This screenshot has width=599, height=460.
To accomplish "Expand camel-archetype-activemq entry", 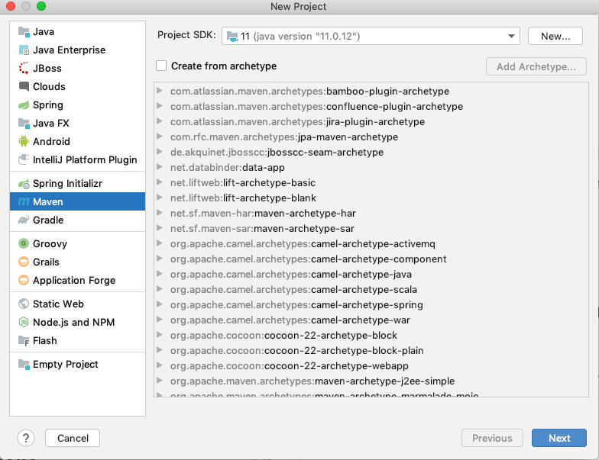I will [x=160, y=243].
